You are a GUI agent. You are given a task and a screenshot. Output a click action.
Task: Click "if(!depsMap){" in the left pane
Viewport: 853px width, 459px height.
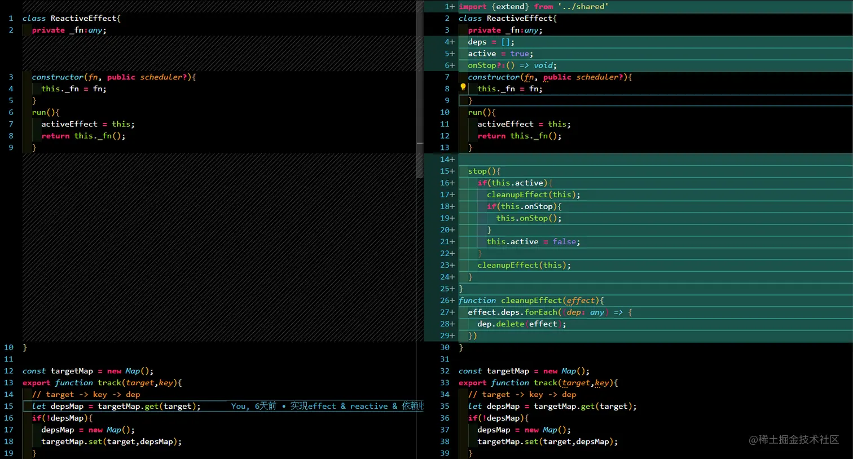click(62, 418)
